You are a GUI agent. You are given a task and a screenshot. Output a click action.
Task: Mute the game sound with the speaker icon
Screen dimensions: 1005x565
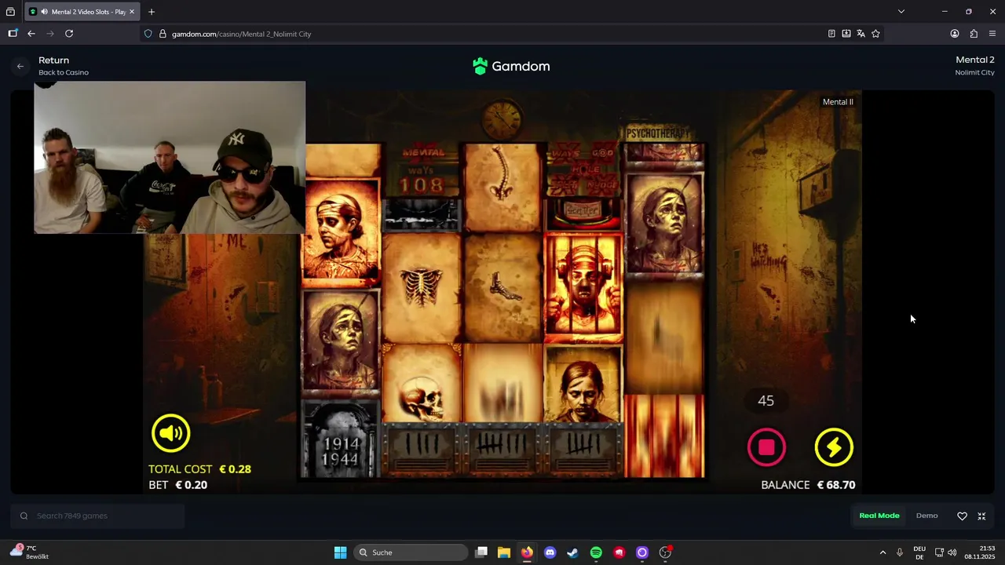[170, 433]
